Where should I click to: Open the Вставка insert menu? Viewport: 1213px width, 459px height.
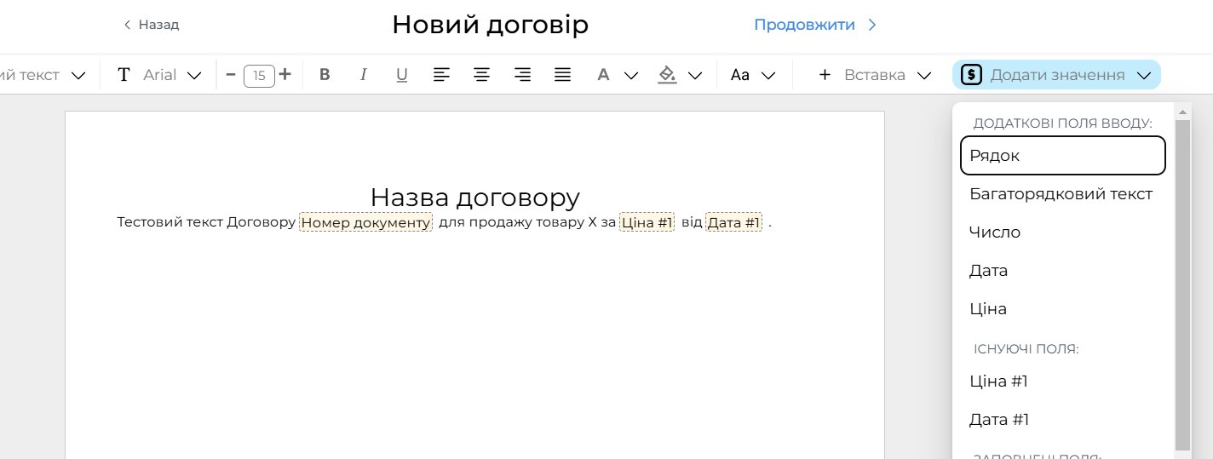(x=874, y=75)
